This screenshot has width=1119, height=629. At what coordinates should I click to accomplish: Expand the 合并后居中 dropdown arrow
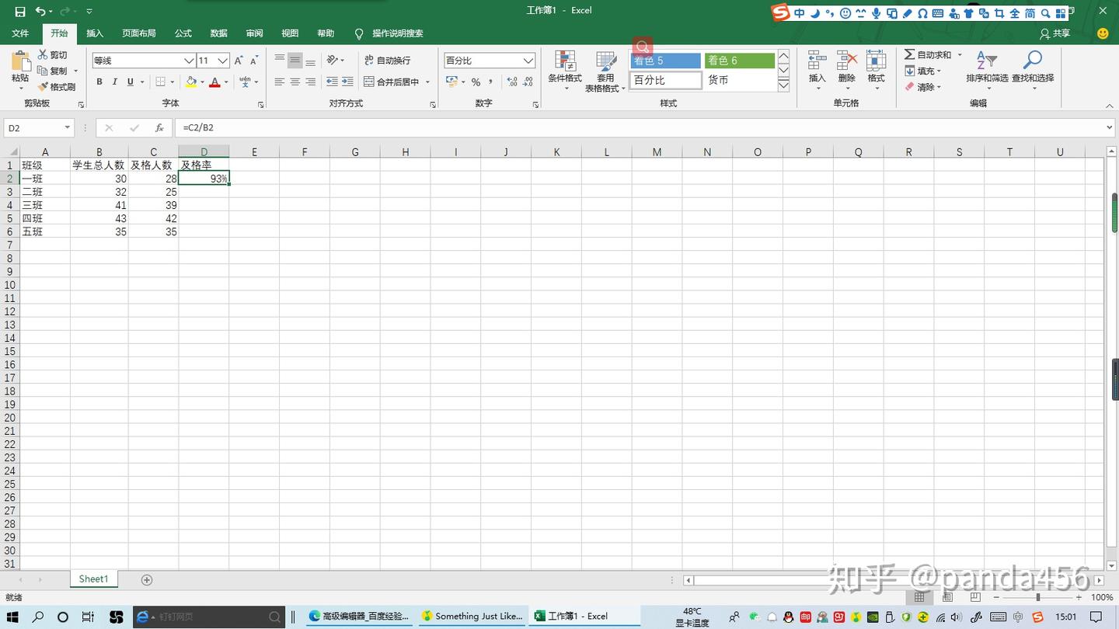428,82
